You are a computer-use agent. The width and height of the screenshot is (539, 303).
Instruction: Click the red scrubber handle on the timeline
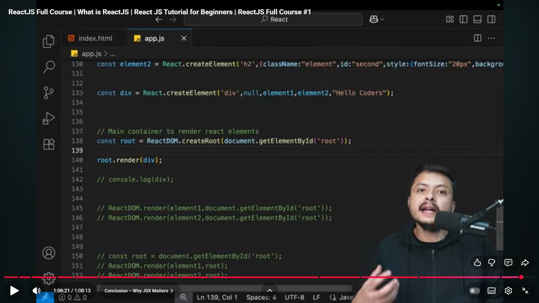tap(521, 277)
